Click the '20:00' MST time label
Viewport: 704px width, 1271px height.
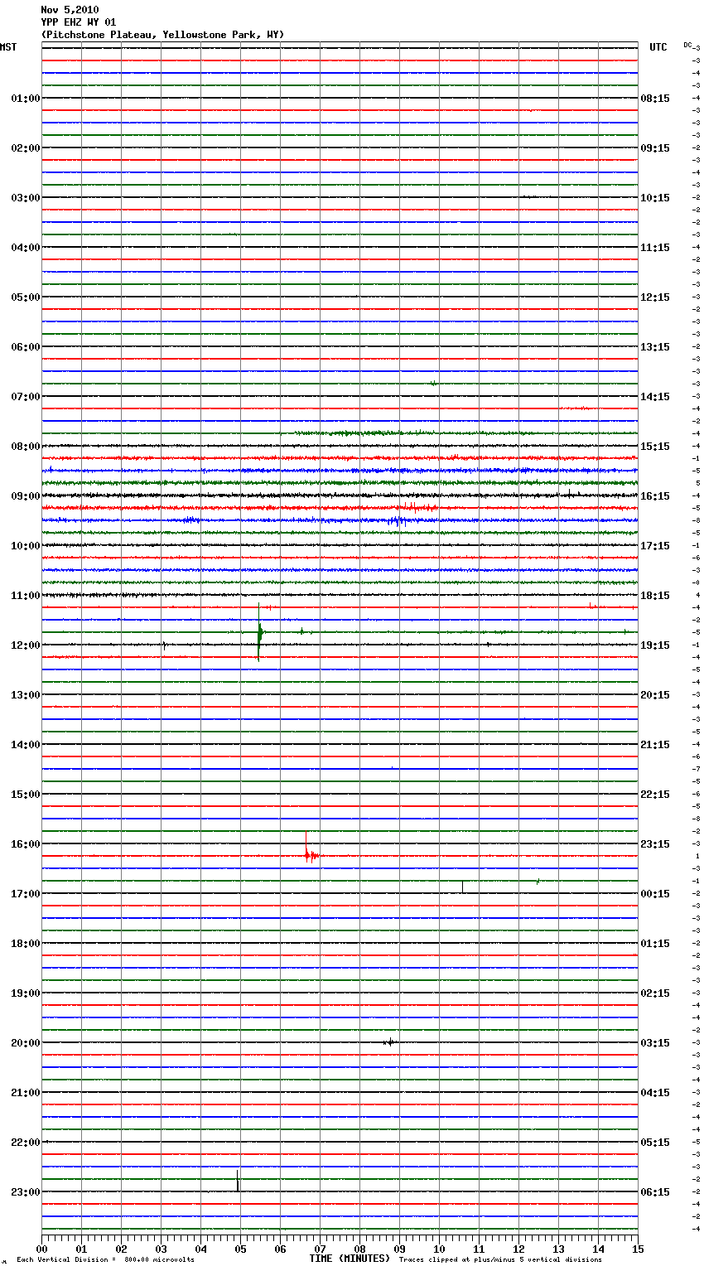tap(26, 1043)
